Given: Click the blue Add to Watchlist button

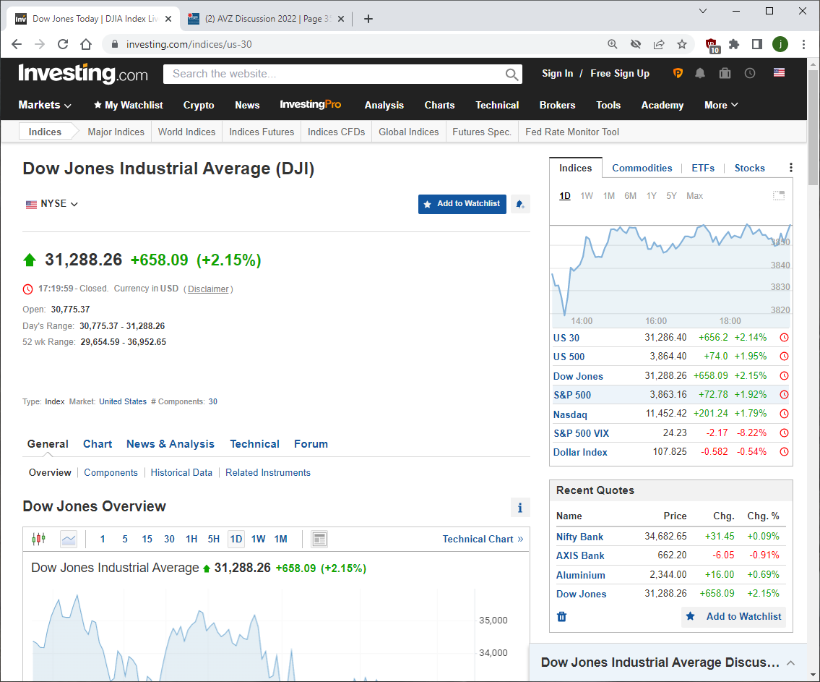Looking at the screenshot, I should pyautogui.click(x=462, y=204).
